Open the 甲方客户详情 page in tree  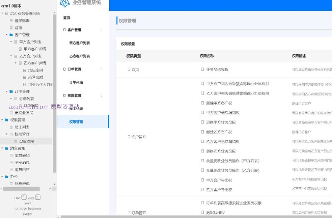35,49
